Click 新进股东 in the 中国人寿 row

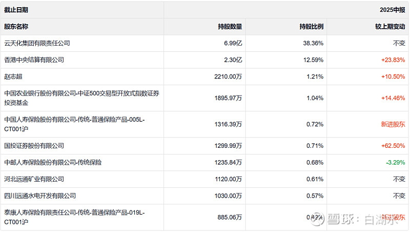point(393,124)
